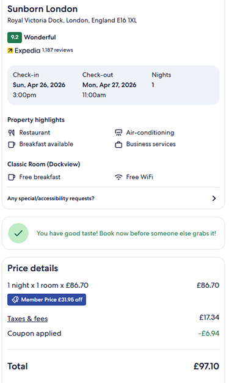
Task: Click the Mon, Apr 27, 2026 check-out date
Action: [109, 85]
